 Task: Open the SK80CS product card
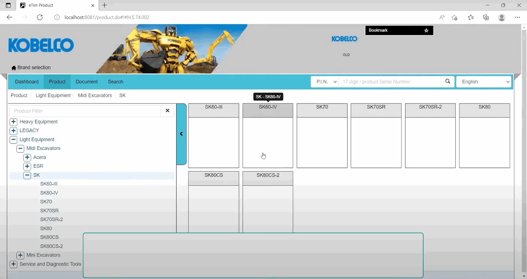(213, 202)
